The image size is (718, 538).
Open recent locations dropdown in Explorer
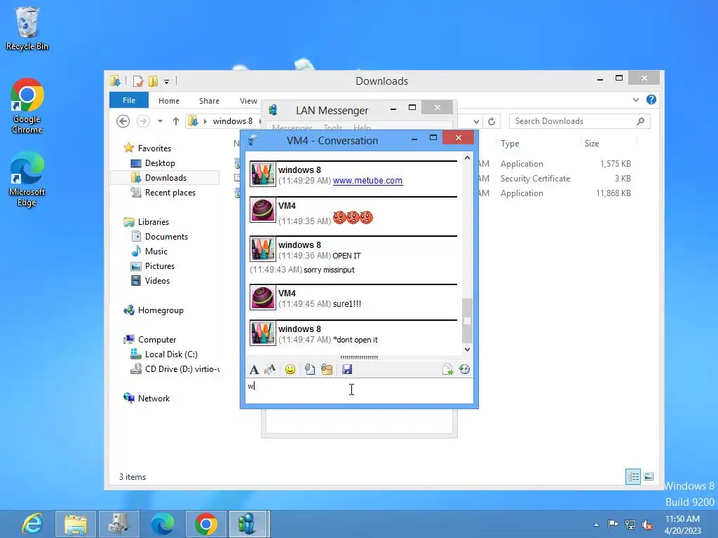click(x=160, y=121)
